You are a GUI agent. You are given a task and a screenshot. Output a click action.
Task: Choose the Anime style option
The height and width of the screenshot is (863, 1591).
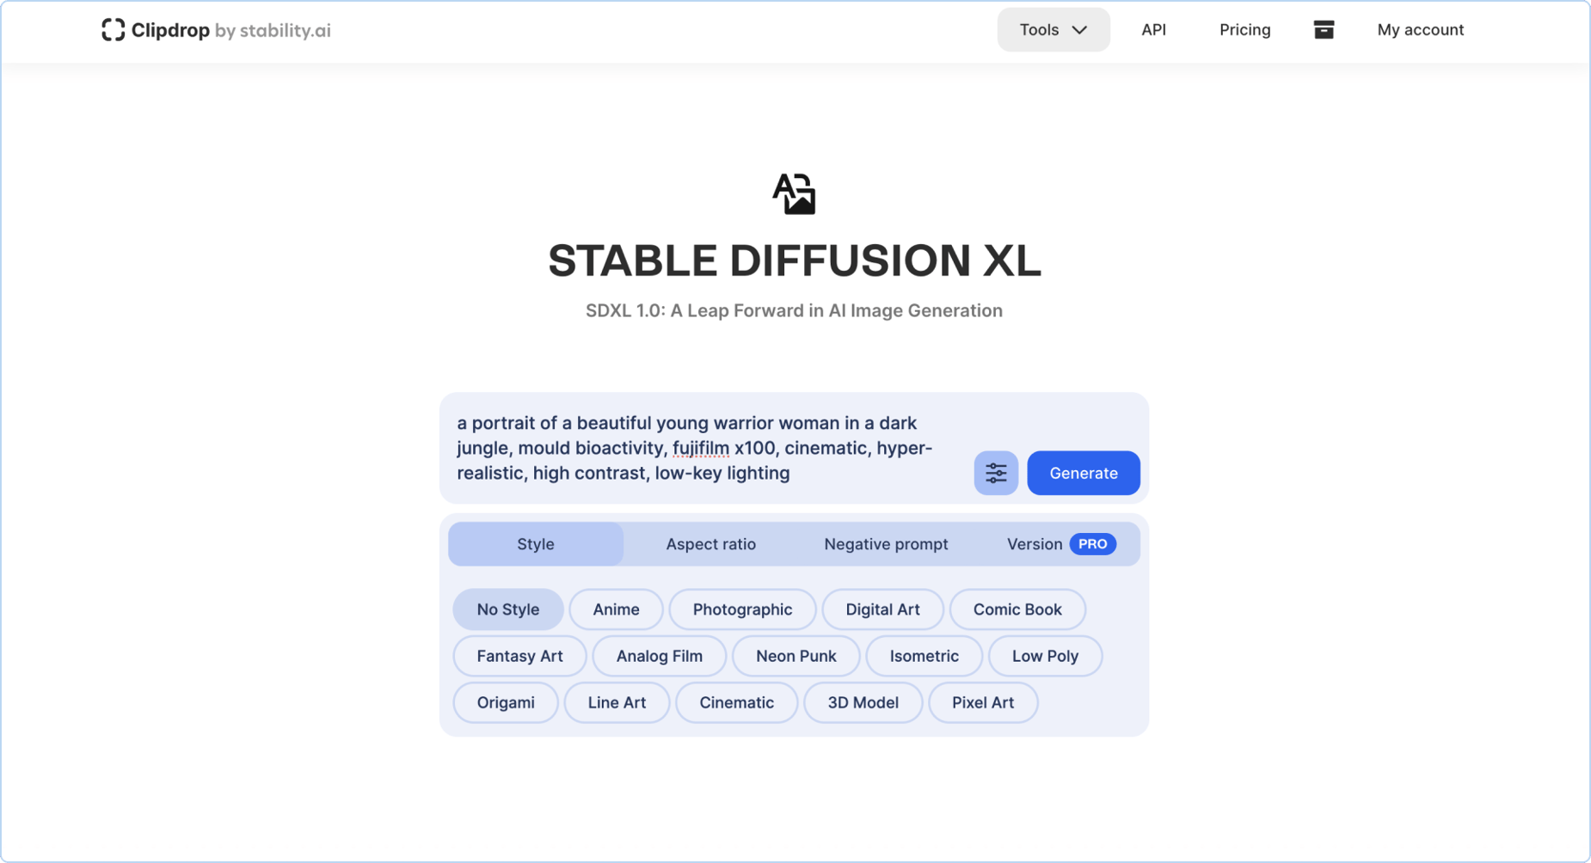616,609
